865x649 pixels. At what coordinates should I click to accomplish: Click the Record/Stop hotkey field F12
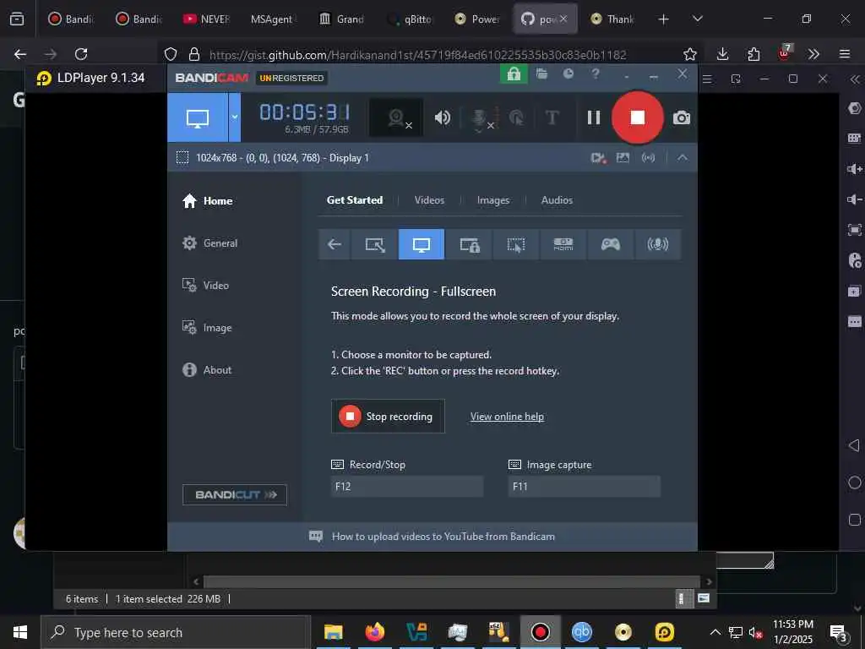407,486
